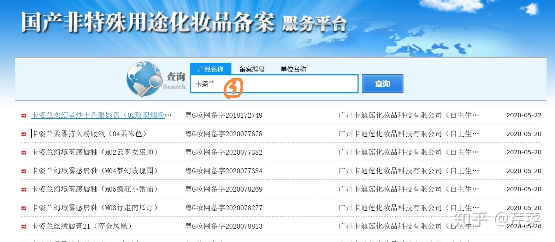Click red arrow icon beside M03行走南瓜灯 row
The image size is (555, 242).
[x=24, y=208]
